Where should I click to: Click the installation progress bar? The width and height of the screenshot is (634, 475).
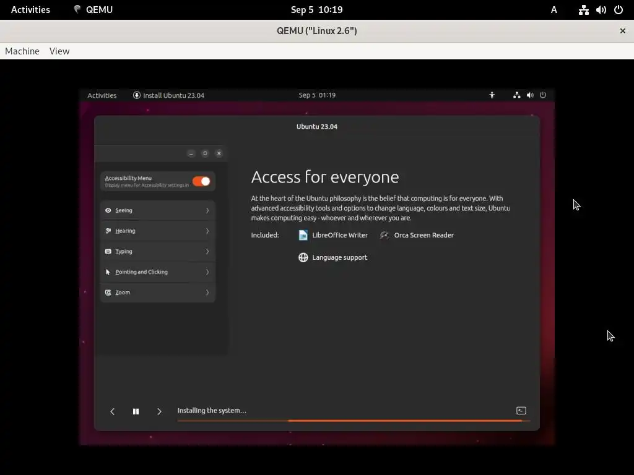(x=354, y=421)
